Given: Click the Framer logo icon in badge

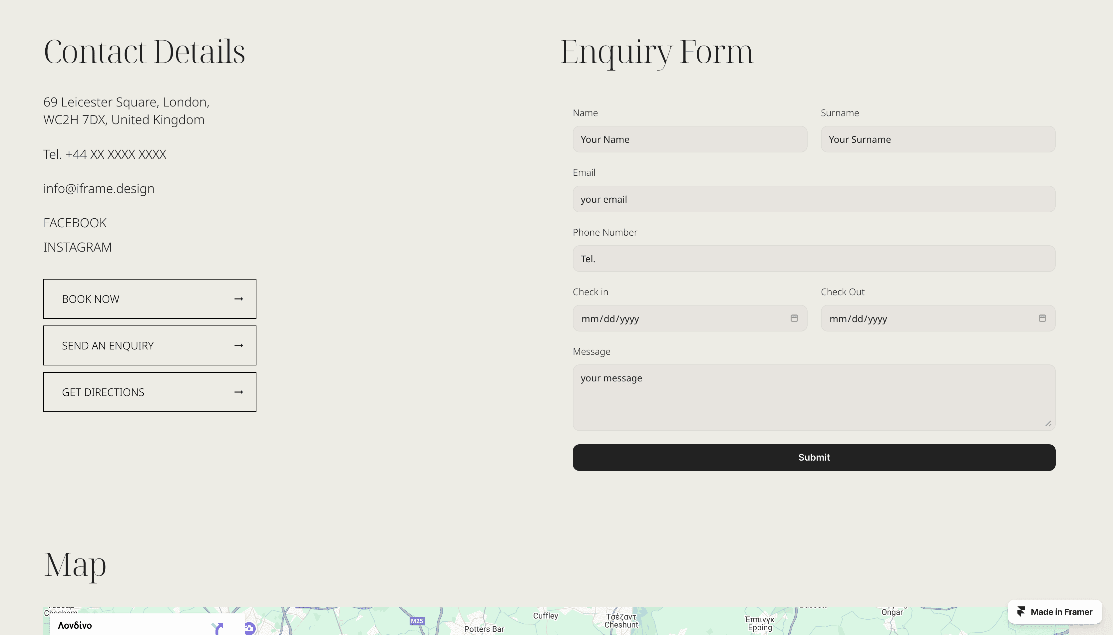Looking at the screenshot, I should coord(1021,611).
